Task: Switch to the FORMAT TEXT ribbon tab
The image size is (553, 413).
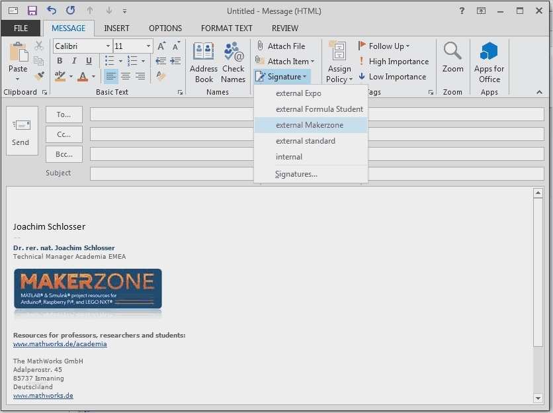Action: (x=226, y=28)
